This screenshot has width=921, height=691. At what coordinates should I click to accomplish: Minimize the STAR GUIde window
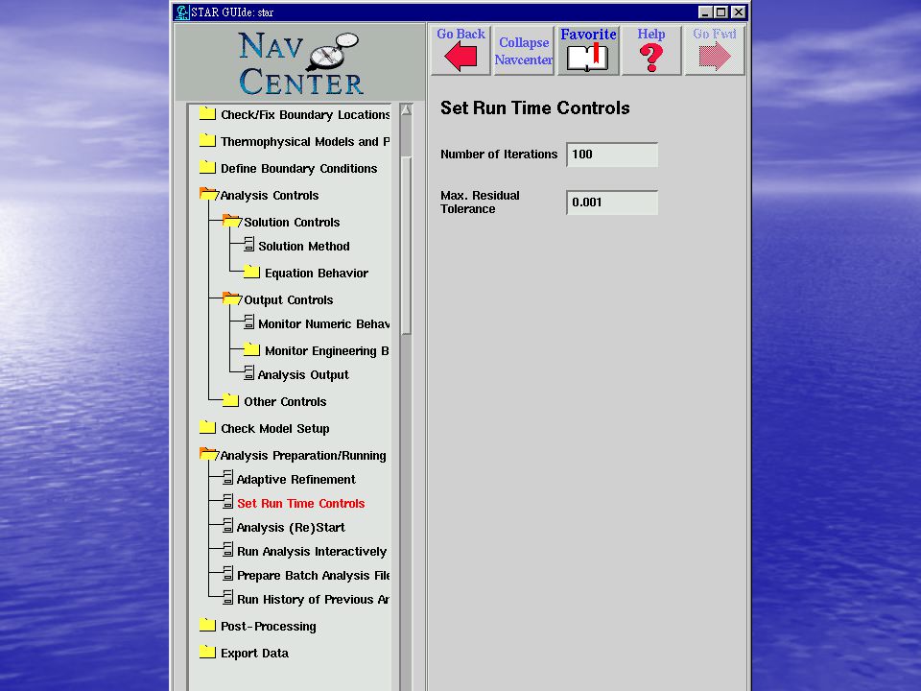[x=705, y=12]
